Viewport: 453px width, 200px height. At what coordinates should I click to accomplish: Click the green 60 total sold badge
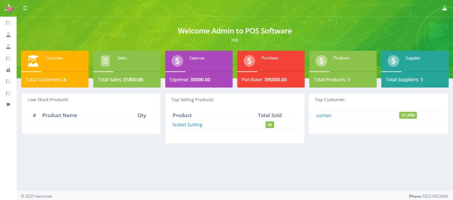point(270,125)
